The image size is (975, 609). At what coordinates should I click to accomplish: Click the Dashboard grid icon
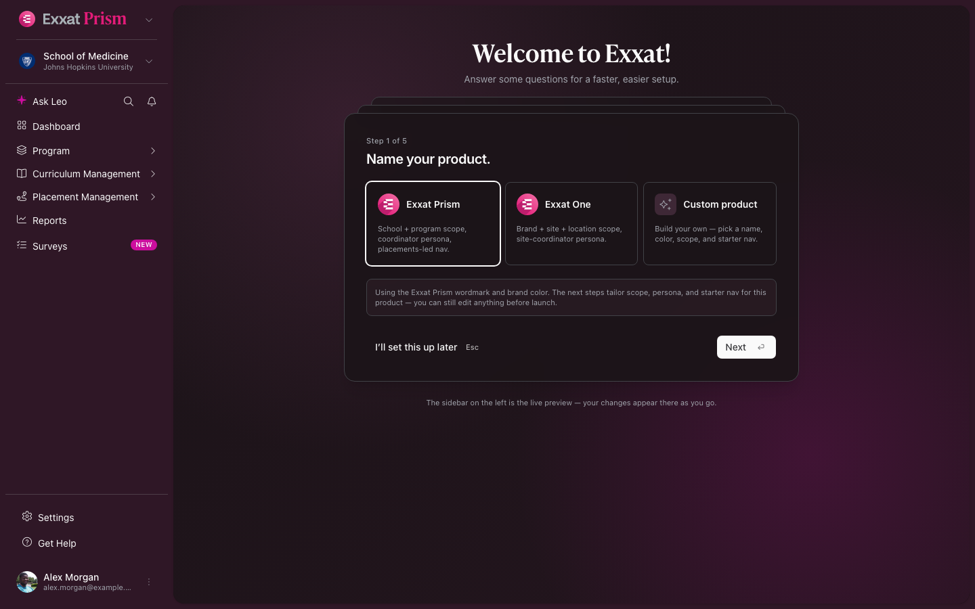point(22,125)
